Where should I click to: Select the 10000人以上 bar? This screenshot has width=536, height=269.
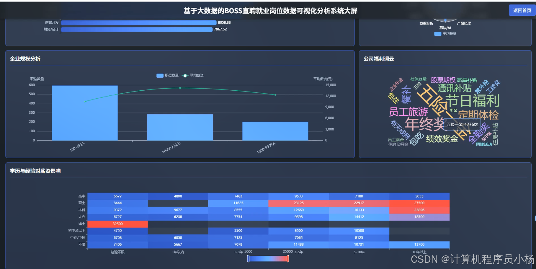(x=180, y=127)
